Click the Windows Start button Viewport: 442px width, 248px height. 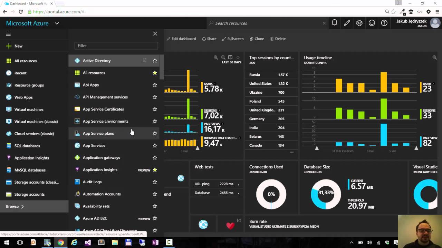pos(6,242)
